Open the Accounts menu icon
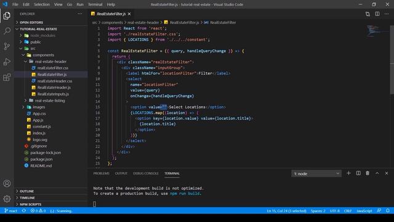Image resolution: width=394 pixels, height=222 pixels. (x=7, y=184)
